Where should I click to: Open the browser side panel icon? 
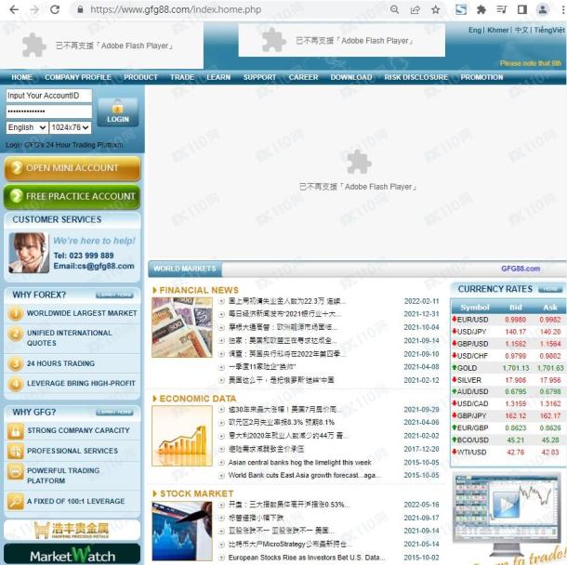(522, 10)
